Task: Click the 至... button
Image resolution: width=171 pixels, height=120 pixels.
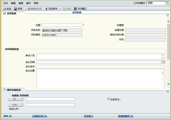Action: (15, 99)
